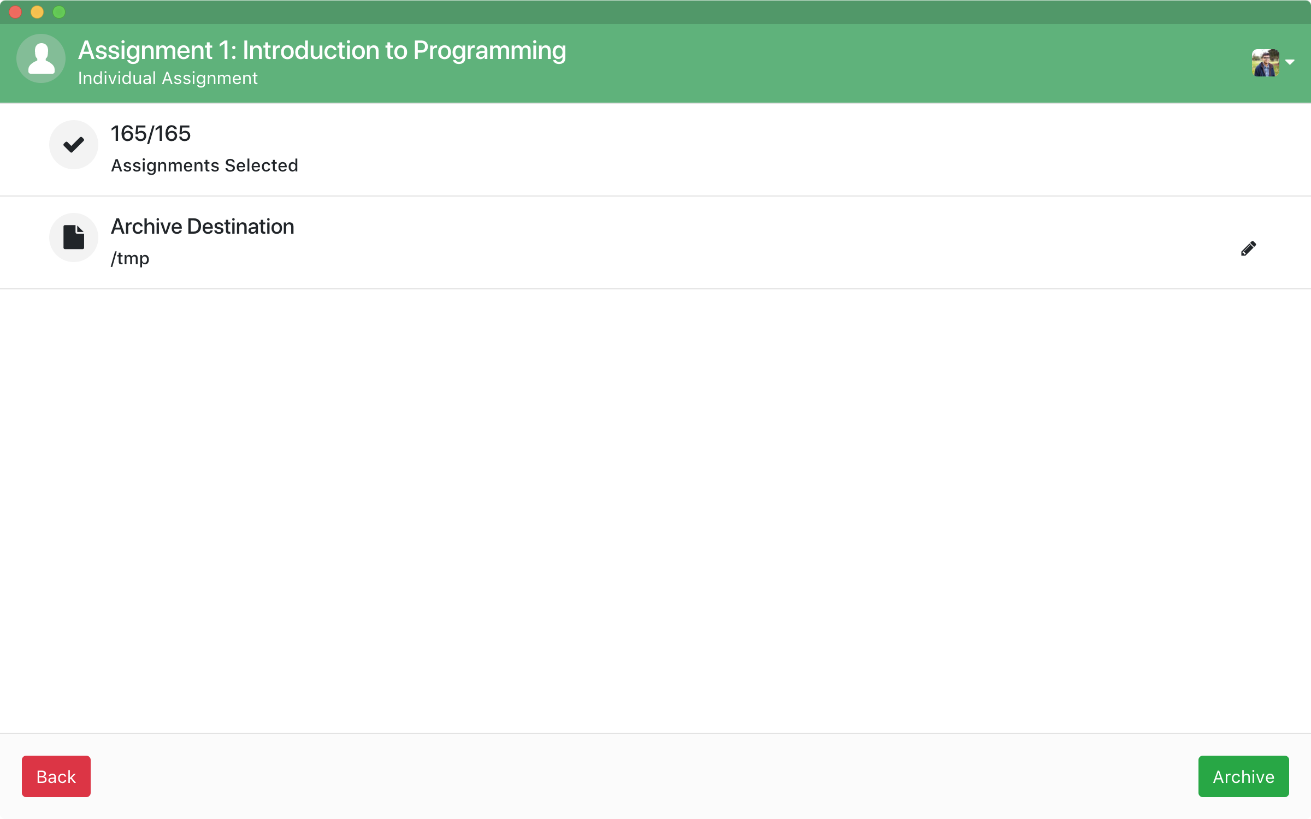Click the 165/165 selection progress indicator
Viewport: 1311px width, 819px height.
151,133
